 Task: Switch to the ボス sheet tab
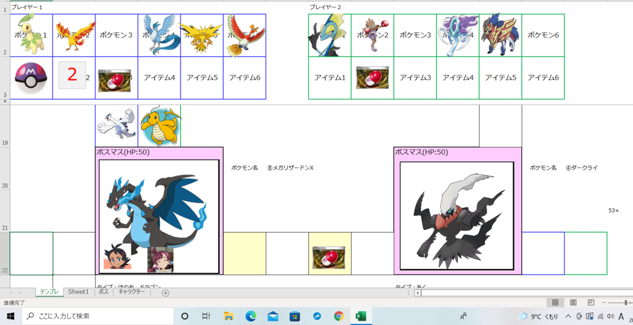pos(103,292)
